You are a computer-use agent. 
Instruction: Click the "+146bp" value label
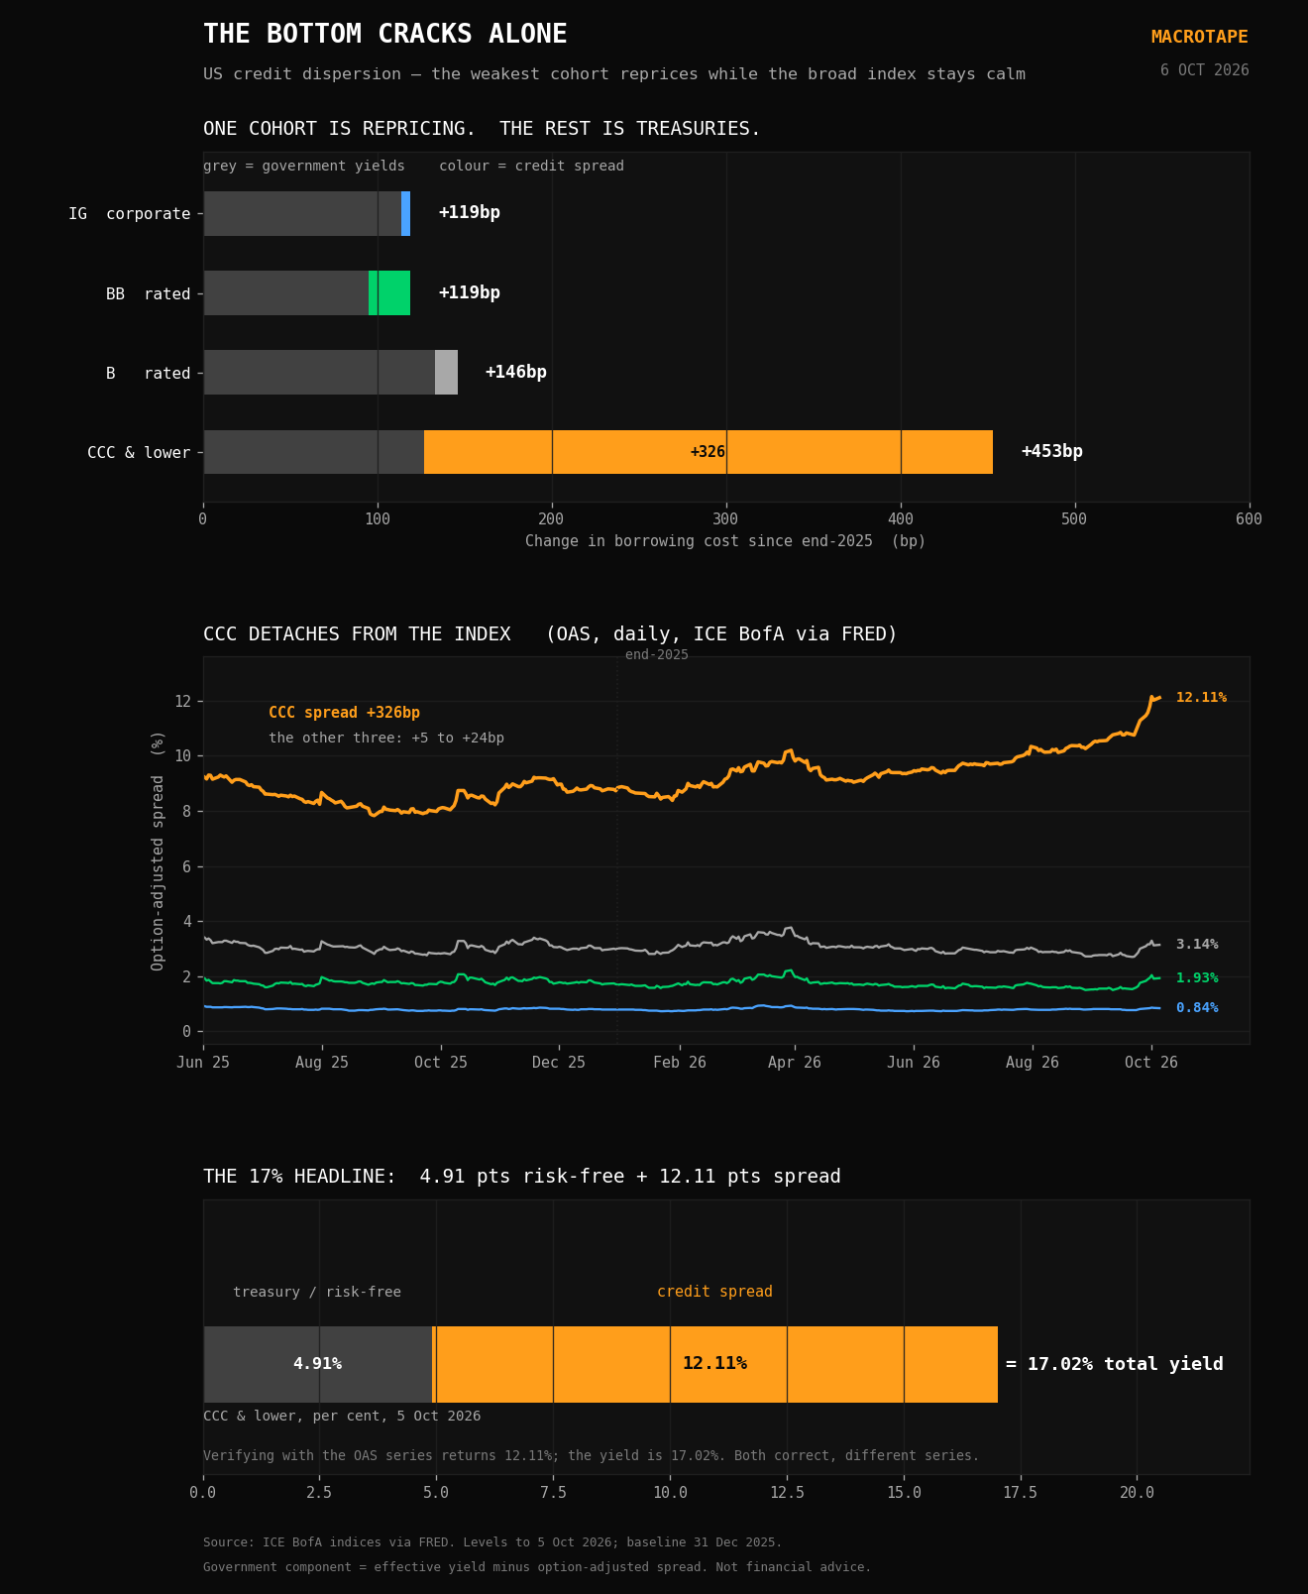click(x=516, y=373)
